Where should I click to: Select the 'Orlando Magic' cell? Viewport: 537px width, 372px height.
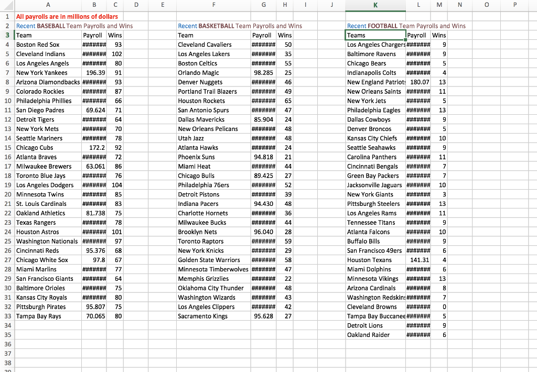(214, 73)
